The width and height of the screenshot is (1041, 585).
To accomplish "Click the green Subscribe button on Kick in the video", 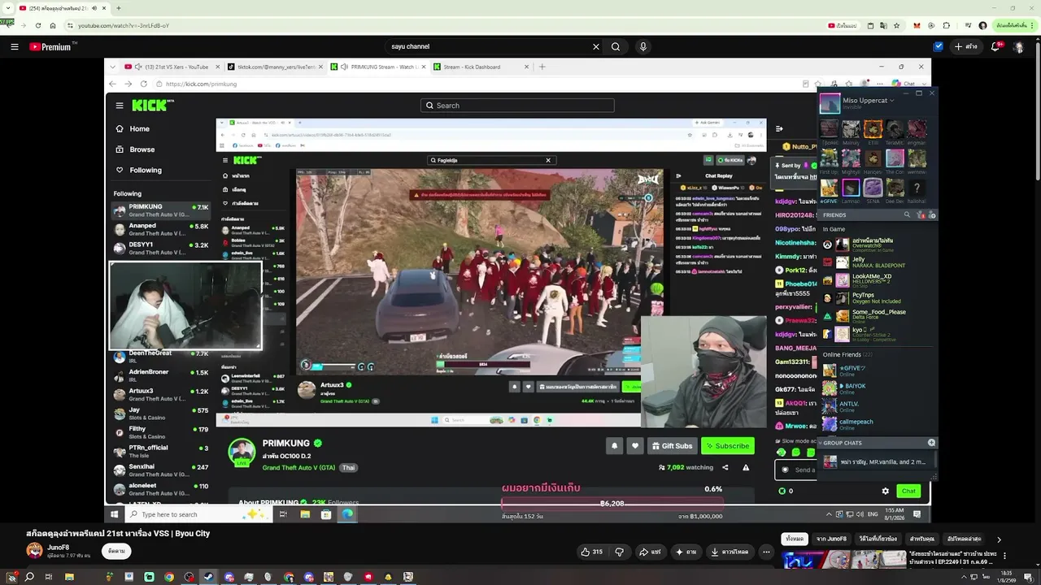I will (728, 446).
